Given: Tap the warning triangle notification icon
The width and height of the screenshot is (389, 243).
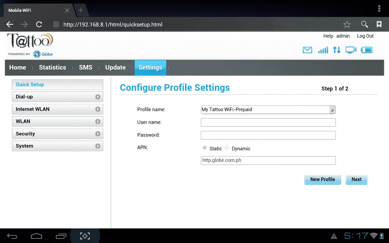Looking at the screenshot, I should (x=334, y=236).
